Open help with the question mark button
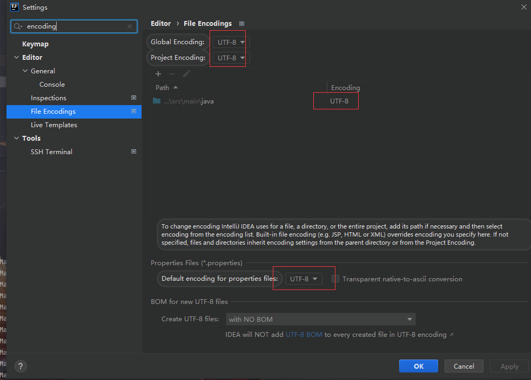This screenshot has height=380, width=531. click(x=21, y=366)
